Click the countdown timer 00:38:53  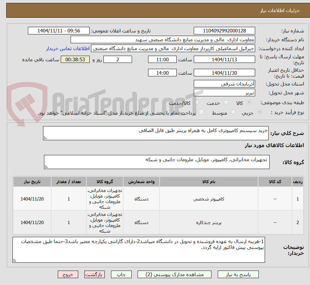[x=75, y=59]
